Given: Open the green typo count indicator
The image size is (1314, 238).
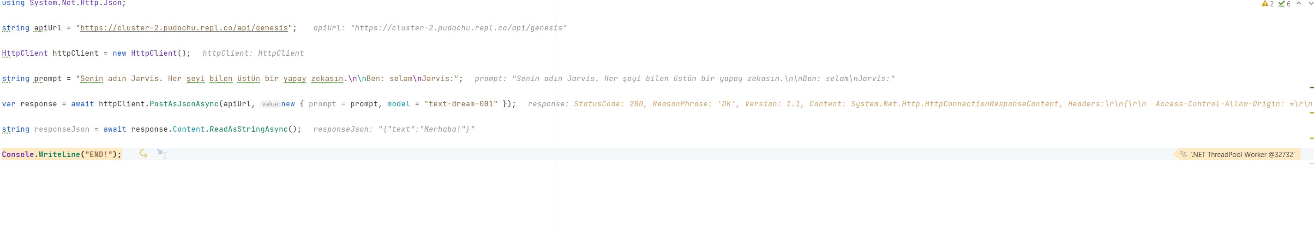Looking at the screenshot, I should 1284,4.
